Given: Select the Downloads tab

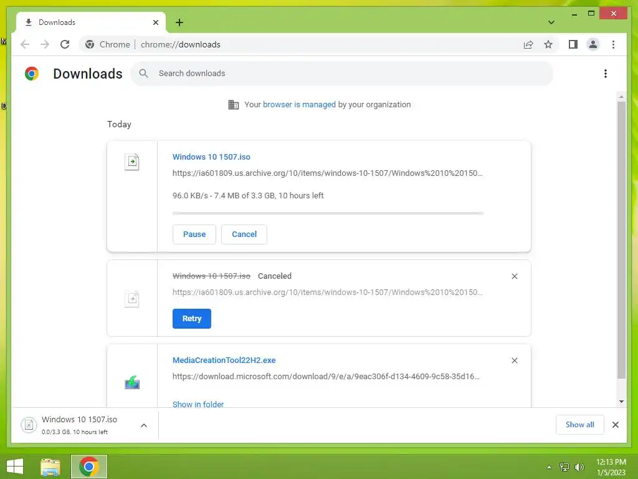Looking at the screenshot, I should [x=91, y=22].
